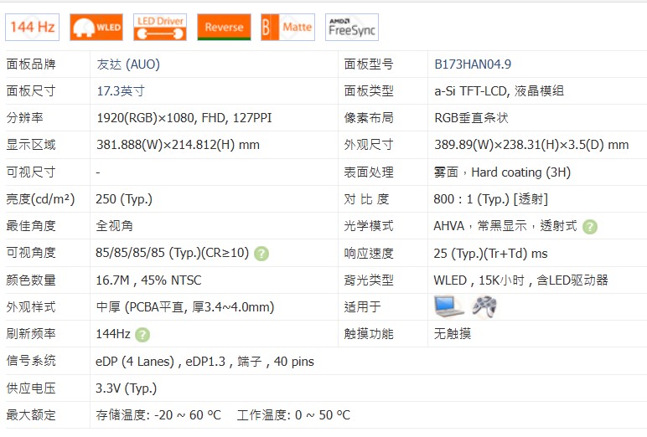Image resolution: width=647 pixels, height=437 pixels.
Task: Click the AMD FreeSync badge
Action: coord(351,27)
